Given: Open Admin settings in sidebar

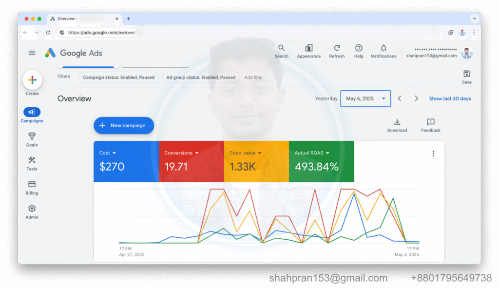Looking at the screenshot, I should (x=32, y=212).
